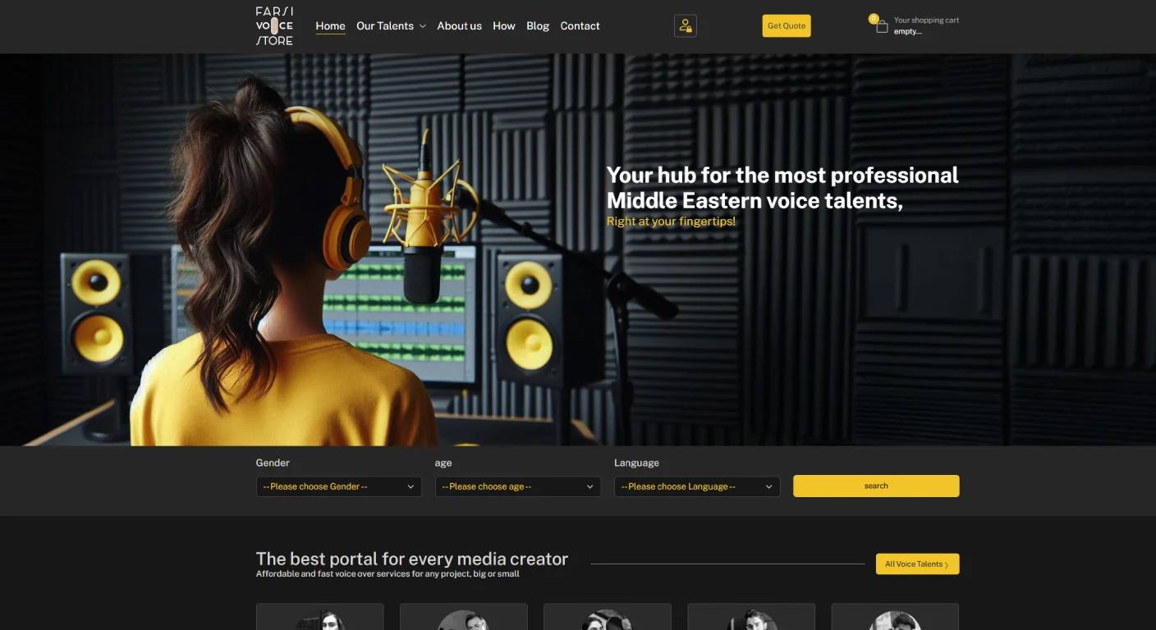Viewport: 1156px width, 630px height.
Task: Open the Contact page
Action: pyautogui.click(x=580, y=26)
